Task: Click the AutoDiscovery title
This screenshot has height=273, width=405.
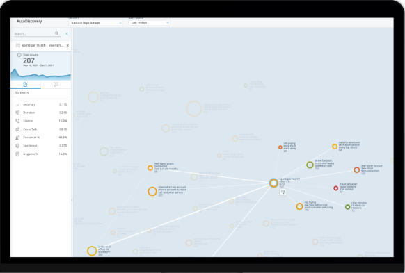Action: click(29, 21)
